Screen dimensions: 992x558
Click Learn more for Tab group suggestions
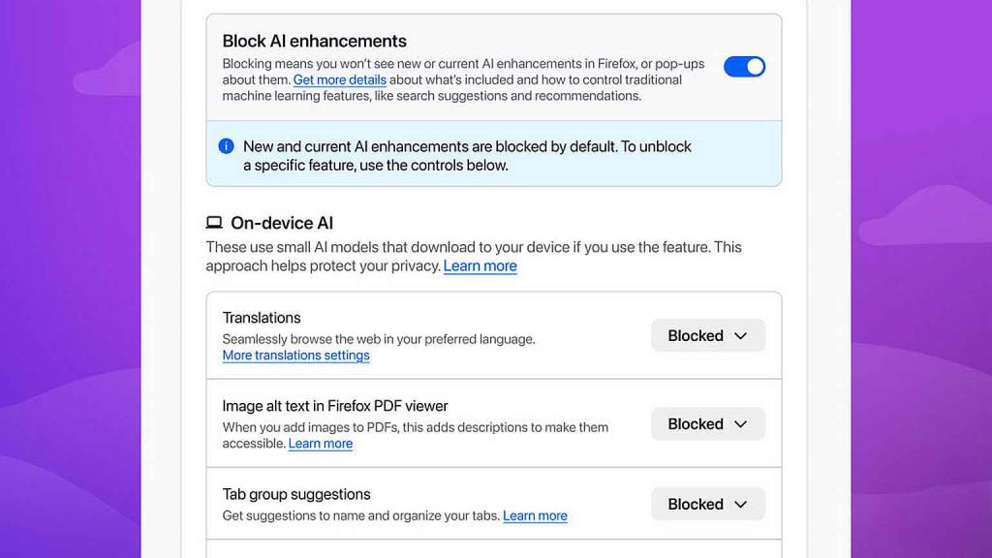click(535, 516)
